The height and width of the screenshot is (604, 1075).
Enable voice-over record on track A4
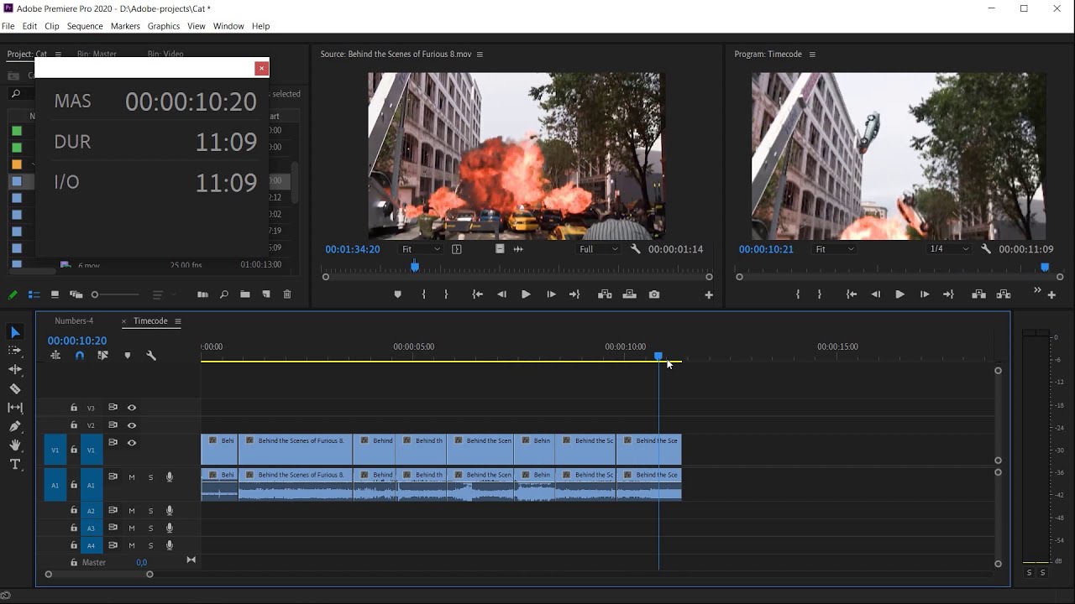pos(170,545)
